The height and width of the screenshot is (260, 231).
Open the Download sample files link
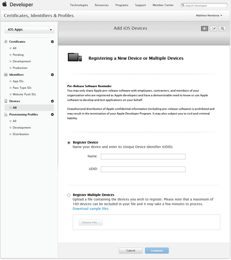pyautogui.click(x=90, y=209)
